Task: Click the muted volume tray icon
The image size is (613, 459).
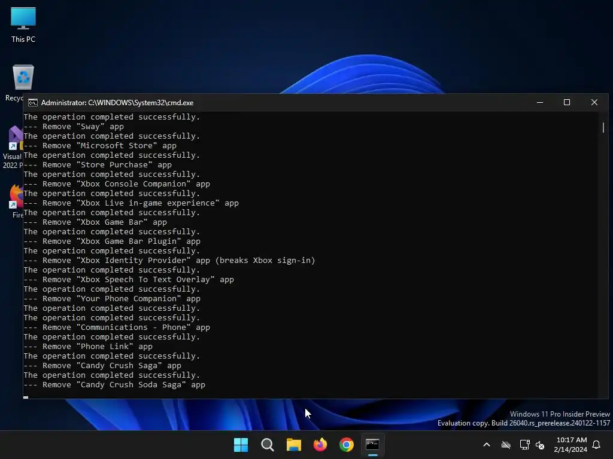Action: 540,445
